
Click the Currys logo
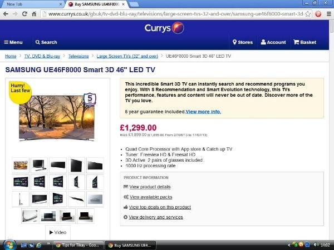[x=164, y=28]
